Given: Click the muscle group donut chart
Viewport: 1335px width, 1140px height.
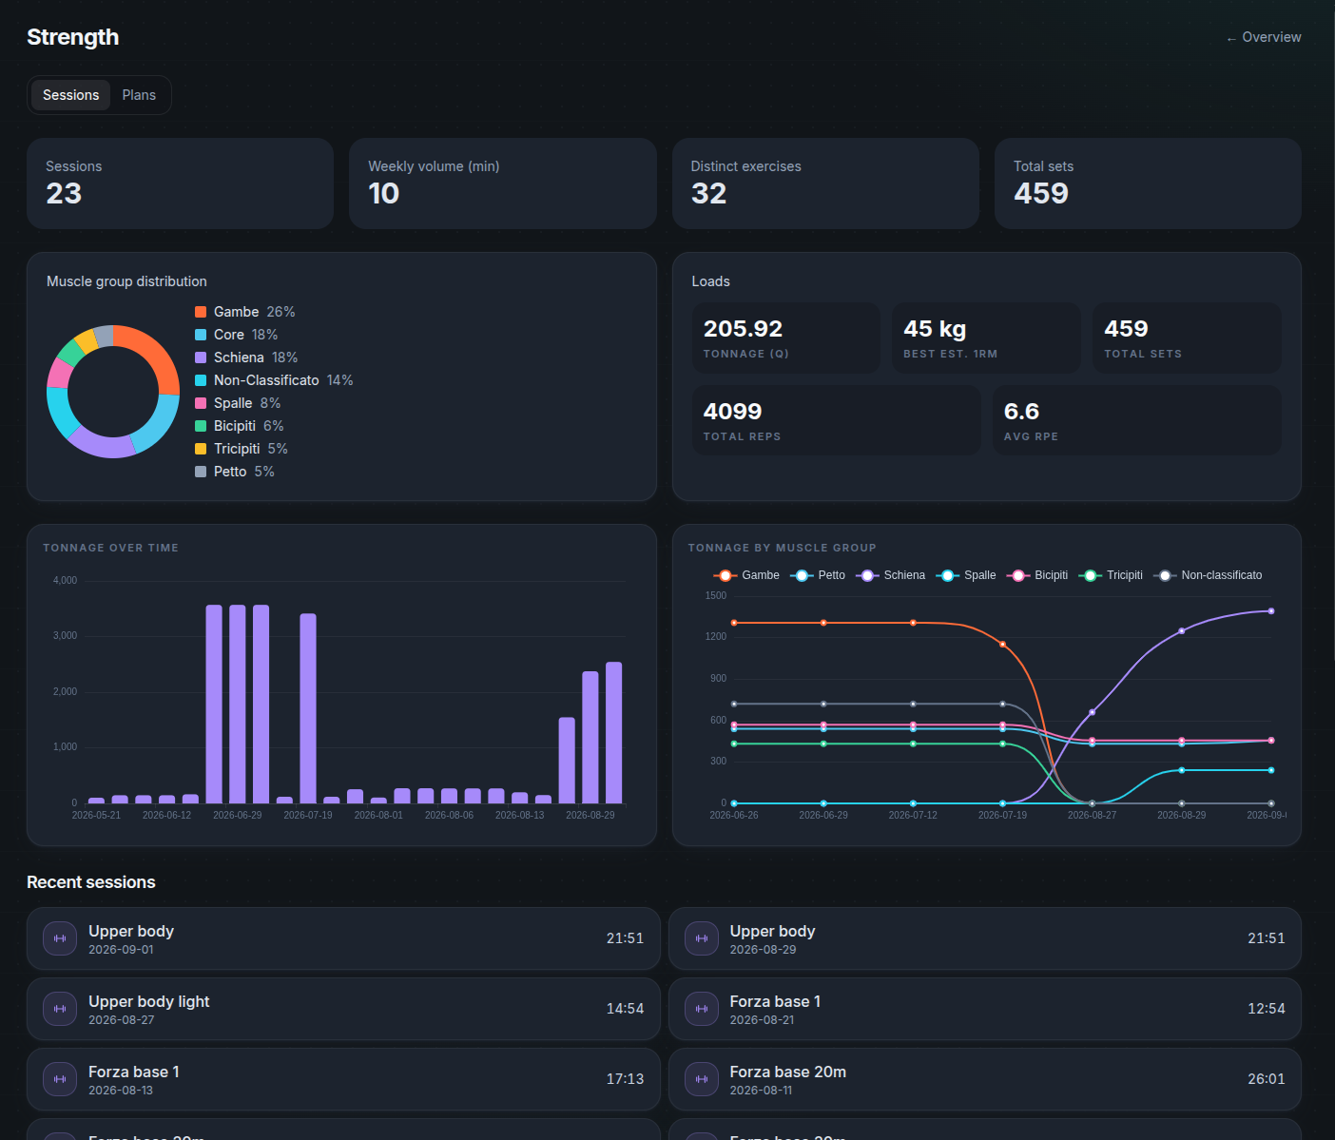Looking at the screenshot, I should [113, 392].
